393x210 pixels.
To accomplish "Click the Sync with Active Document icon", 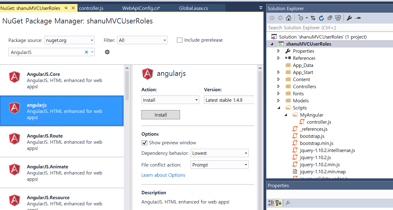I will pyautogui.click(x=313, y=18).
